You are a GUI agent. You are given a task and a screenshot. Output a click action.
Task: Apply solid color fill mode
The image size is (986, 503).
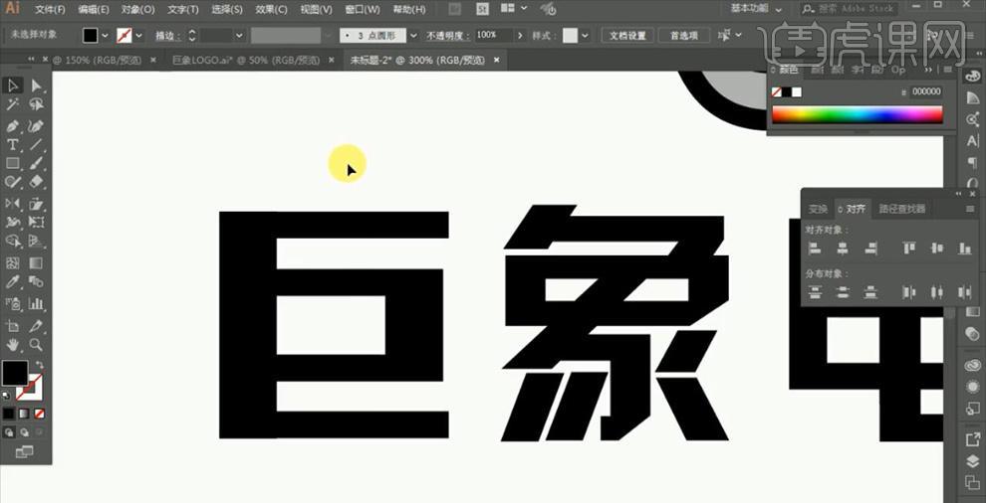click(9, 414)
